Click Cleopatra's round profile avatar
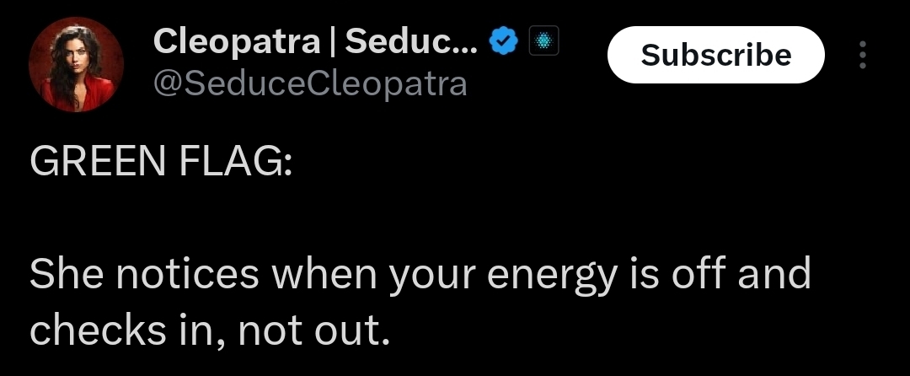This screenshot has height=376, width=910. pos(76,64)
